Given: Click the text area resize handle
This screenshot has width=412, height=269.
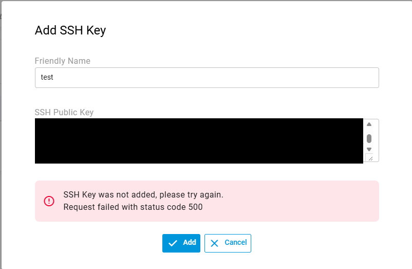Looking at the screenshot, I should coord(369,158).
